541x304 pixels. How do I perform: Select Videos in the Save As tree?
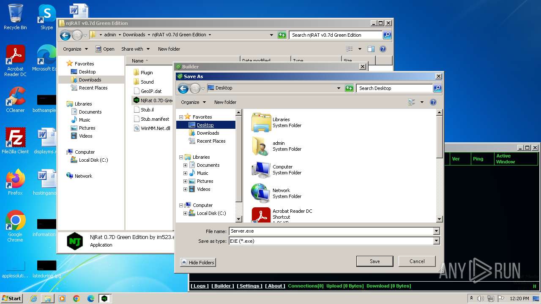point(203,189)
